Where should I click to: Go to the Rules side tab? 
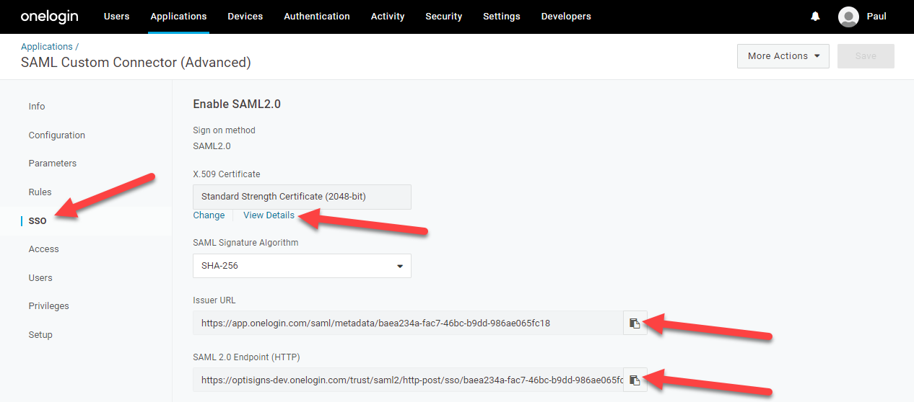tap(40, 192)
